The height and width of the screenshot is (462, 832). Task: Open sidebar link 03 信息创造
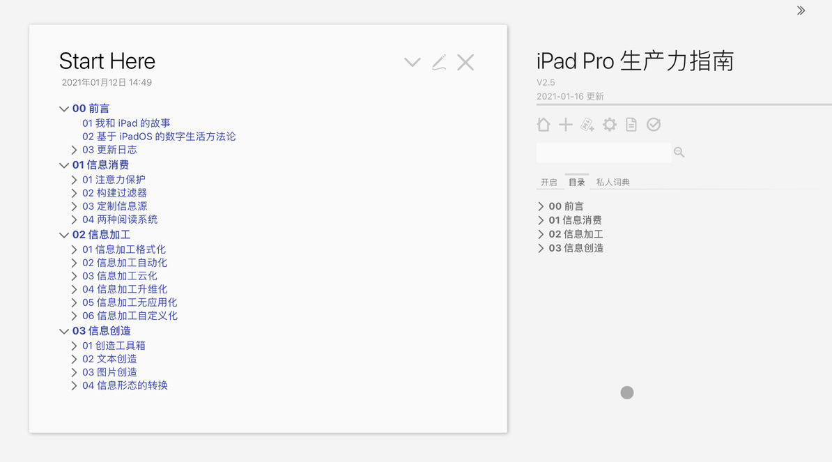(x=576, y=248)
